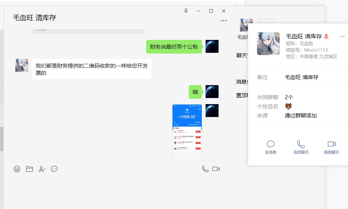The height and width of the screenshot is (209, 348).
Task: Open more options in contact profile card
Action: pyautogui.click(x=342, y=36)
